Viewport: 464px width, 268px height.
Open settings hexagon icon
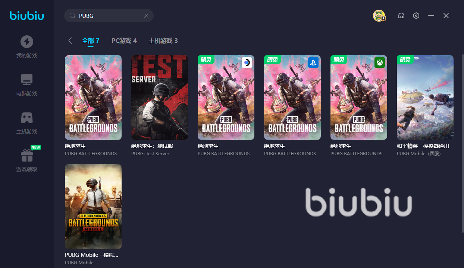tap(416, 16)
